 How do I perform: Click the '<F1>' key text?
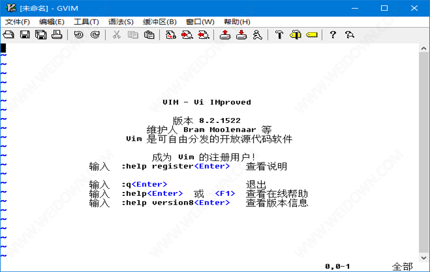[225, 194]
